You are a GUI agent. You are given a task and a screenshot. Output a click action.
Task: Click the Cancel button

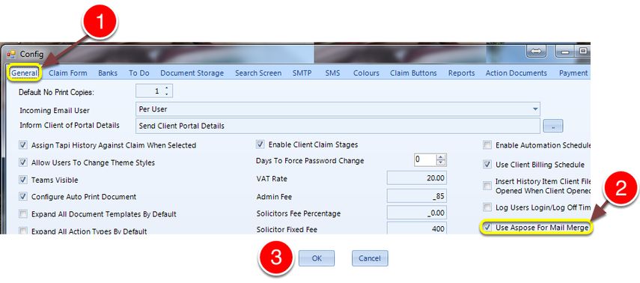[x=370, y=258]
